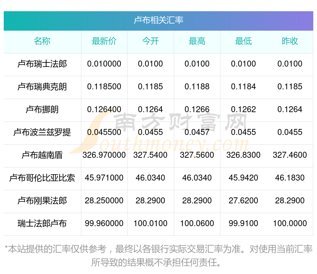Open the 卢布瑞士法郎 row name
The height and width of the screenshot is (274, 317).
(x=42, y=64)
